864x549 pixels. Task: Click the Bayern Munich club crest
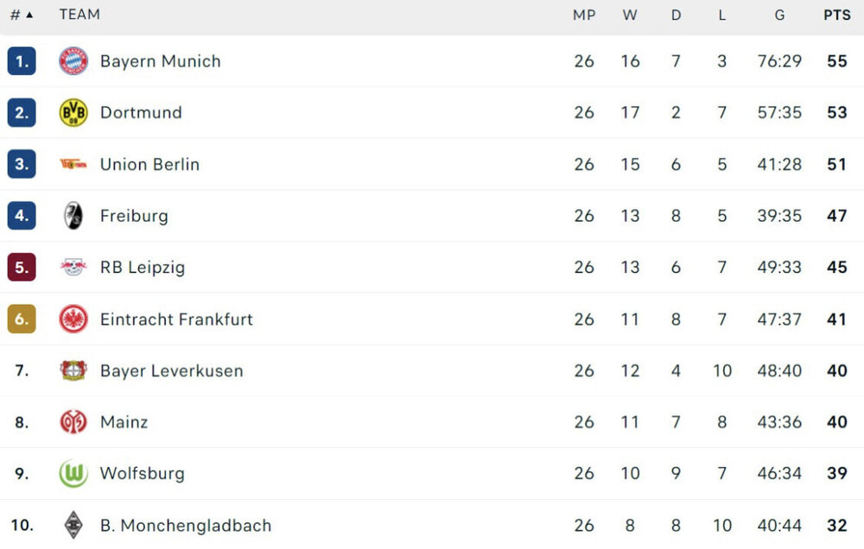click(73, 61)
